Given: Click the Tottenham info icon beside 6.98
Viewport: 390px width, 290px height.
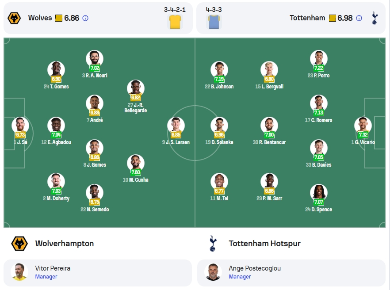Looking at the screenshot, I should click(359, 18).
